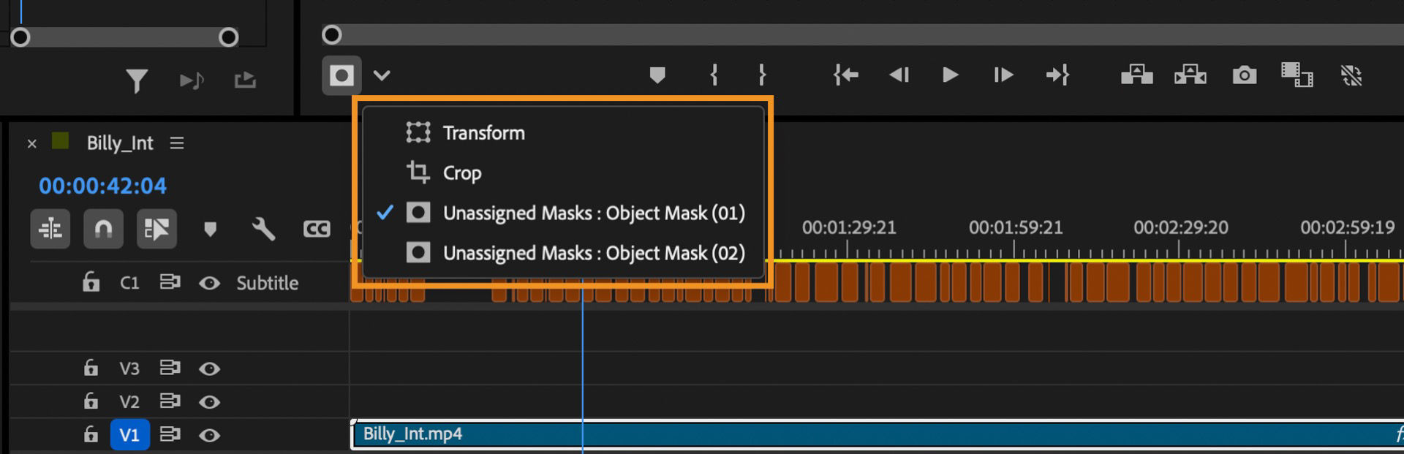The image size is (1404, 454).
Task: Mark In point brace icon
Action: click(x=714, y=75)
